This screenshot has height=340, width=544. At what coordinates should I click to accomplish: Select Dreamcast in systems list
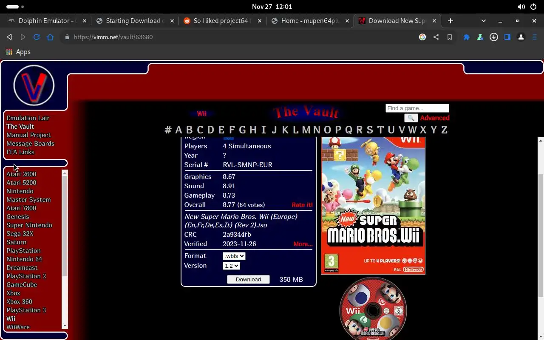pos(22,268)
